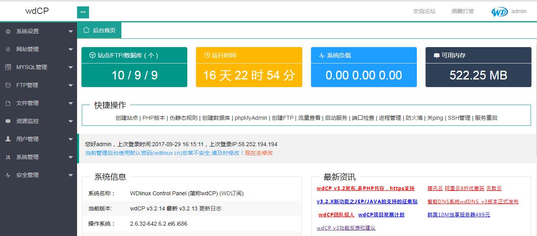Screen dimensions: 537x236
Task: Click the 网站管理 sidebar icon
Action: [8, 50]
